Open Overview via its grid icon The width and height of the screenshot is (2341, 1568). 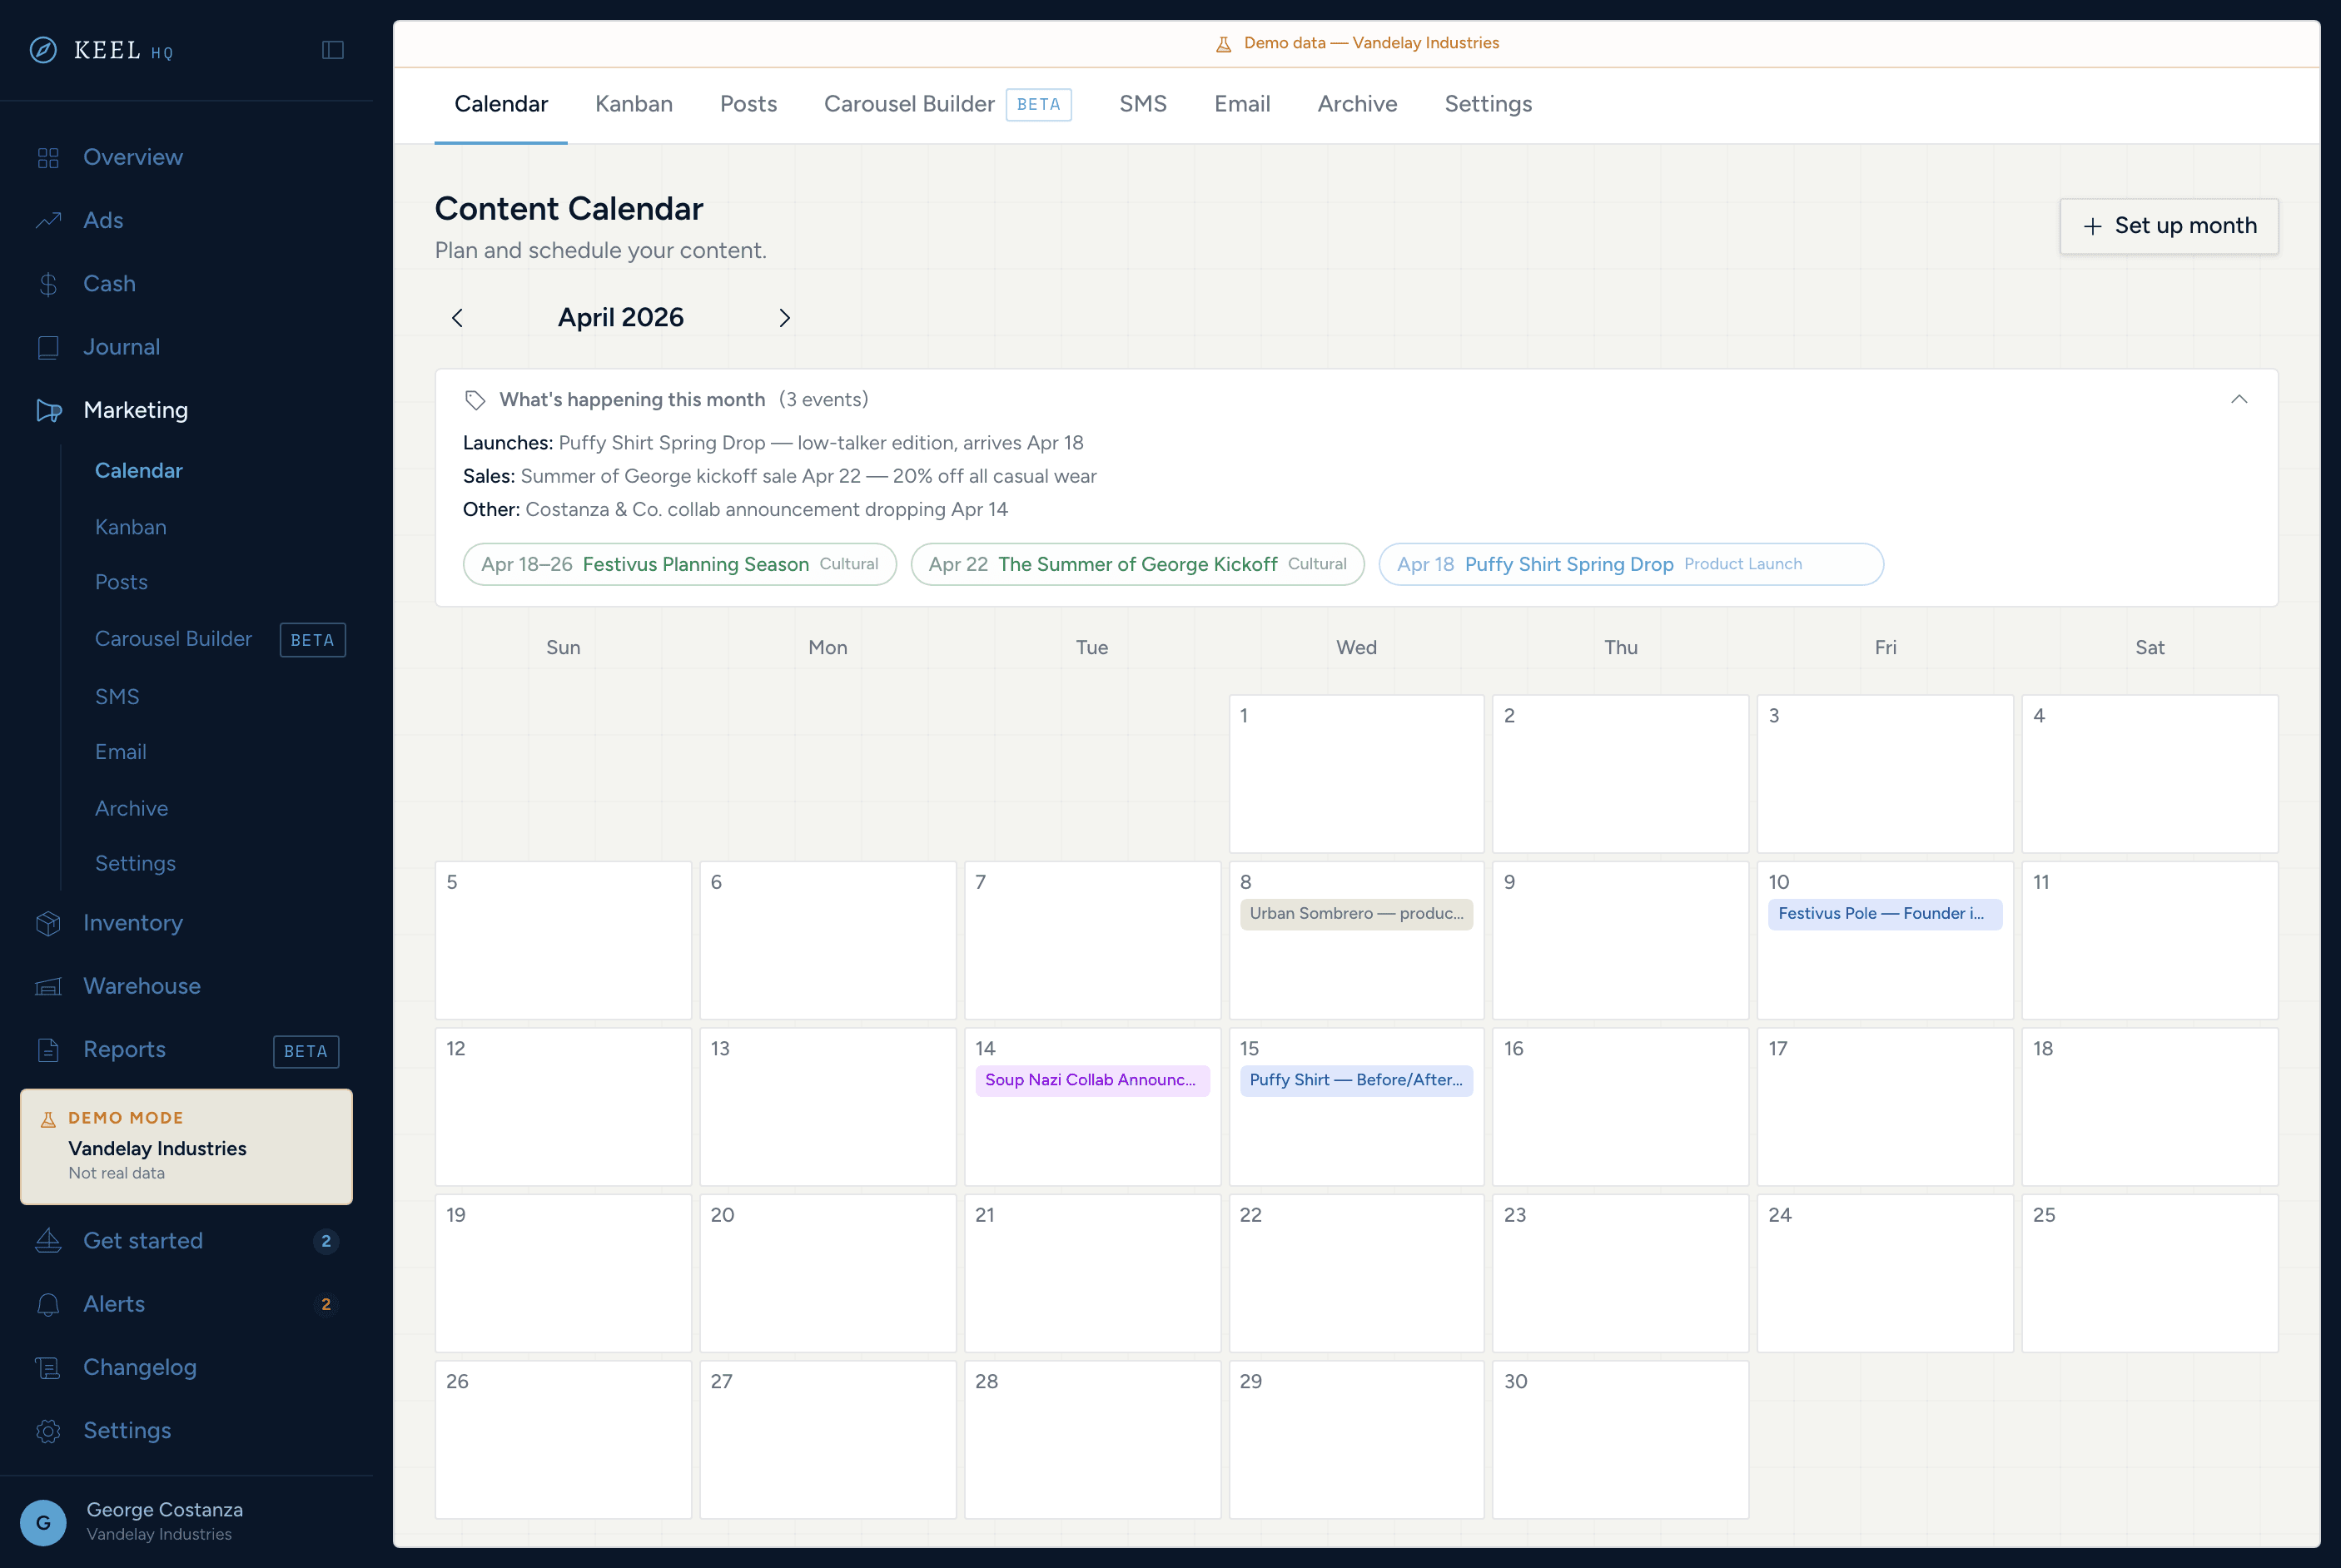48,158
